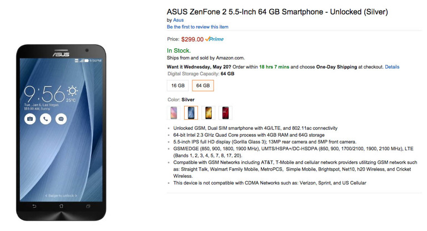
Task: Click the sun weather icon on the phone
Action: (x=73, y=91)
